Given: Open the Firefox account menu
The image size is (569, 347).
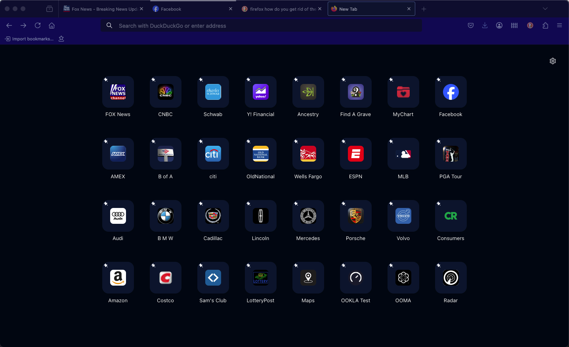Looking at the screenshot, I should click(x=499, y=25).
